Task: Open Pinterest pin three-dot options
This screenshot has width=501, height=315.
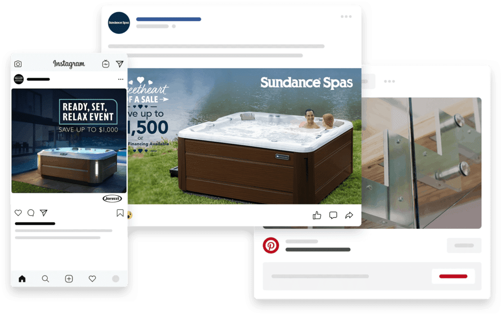Action: [389, 82]
